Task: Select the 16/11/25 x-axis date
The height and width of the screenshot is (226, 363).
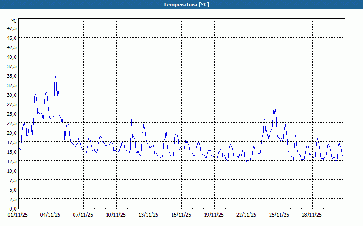Action: 181,215
